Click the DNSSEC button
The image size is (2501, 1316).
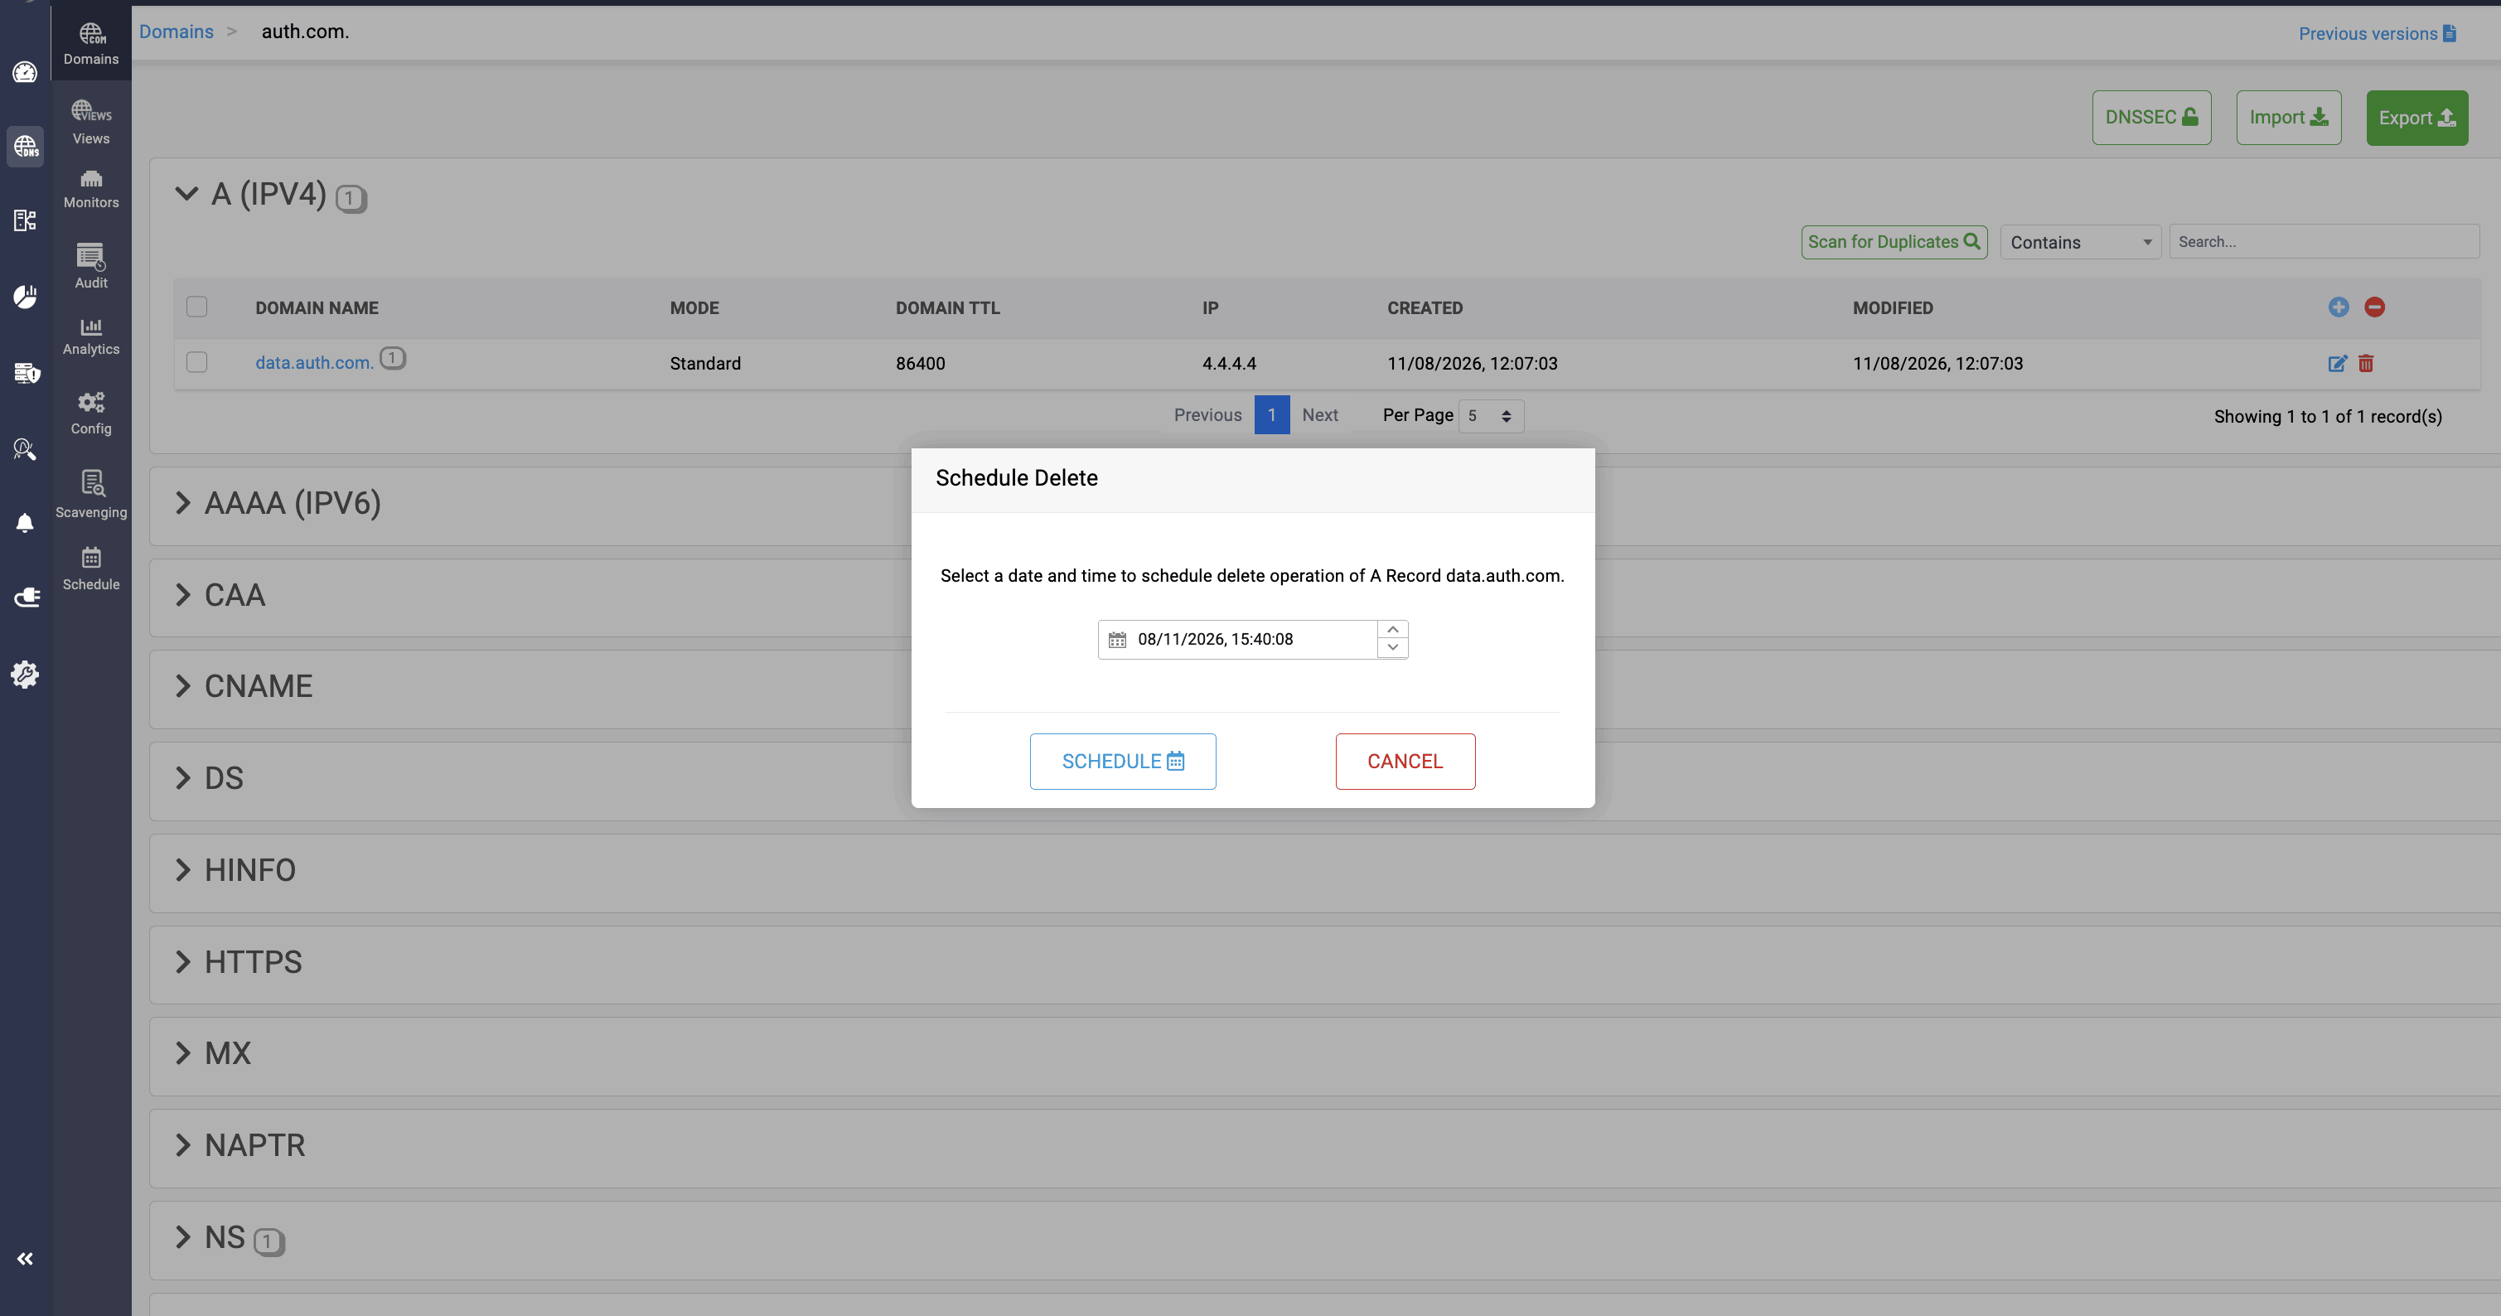pyautogui.click(x=2151, y=118)
